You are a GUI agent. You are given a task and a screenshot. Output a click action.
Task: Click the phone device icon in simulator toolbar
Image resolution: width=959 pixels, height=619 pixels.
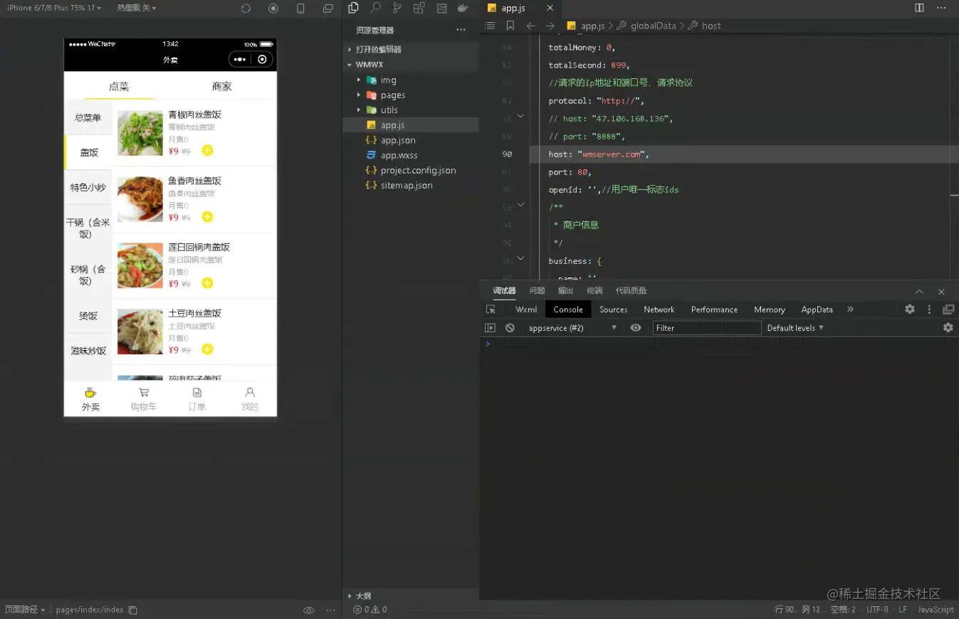coord(300,9)
